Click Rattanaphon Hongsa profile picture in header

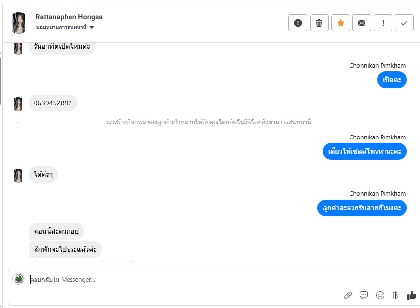[19, 23]
